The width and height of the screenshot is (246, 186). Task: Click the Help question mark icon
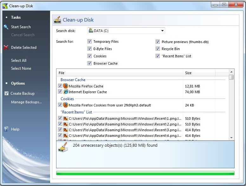(6, 129)
